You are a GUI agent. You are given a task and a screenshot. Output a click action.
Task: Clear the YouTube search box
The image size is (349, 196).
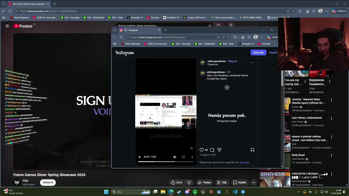click(210, 26)
